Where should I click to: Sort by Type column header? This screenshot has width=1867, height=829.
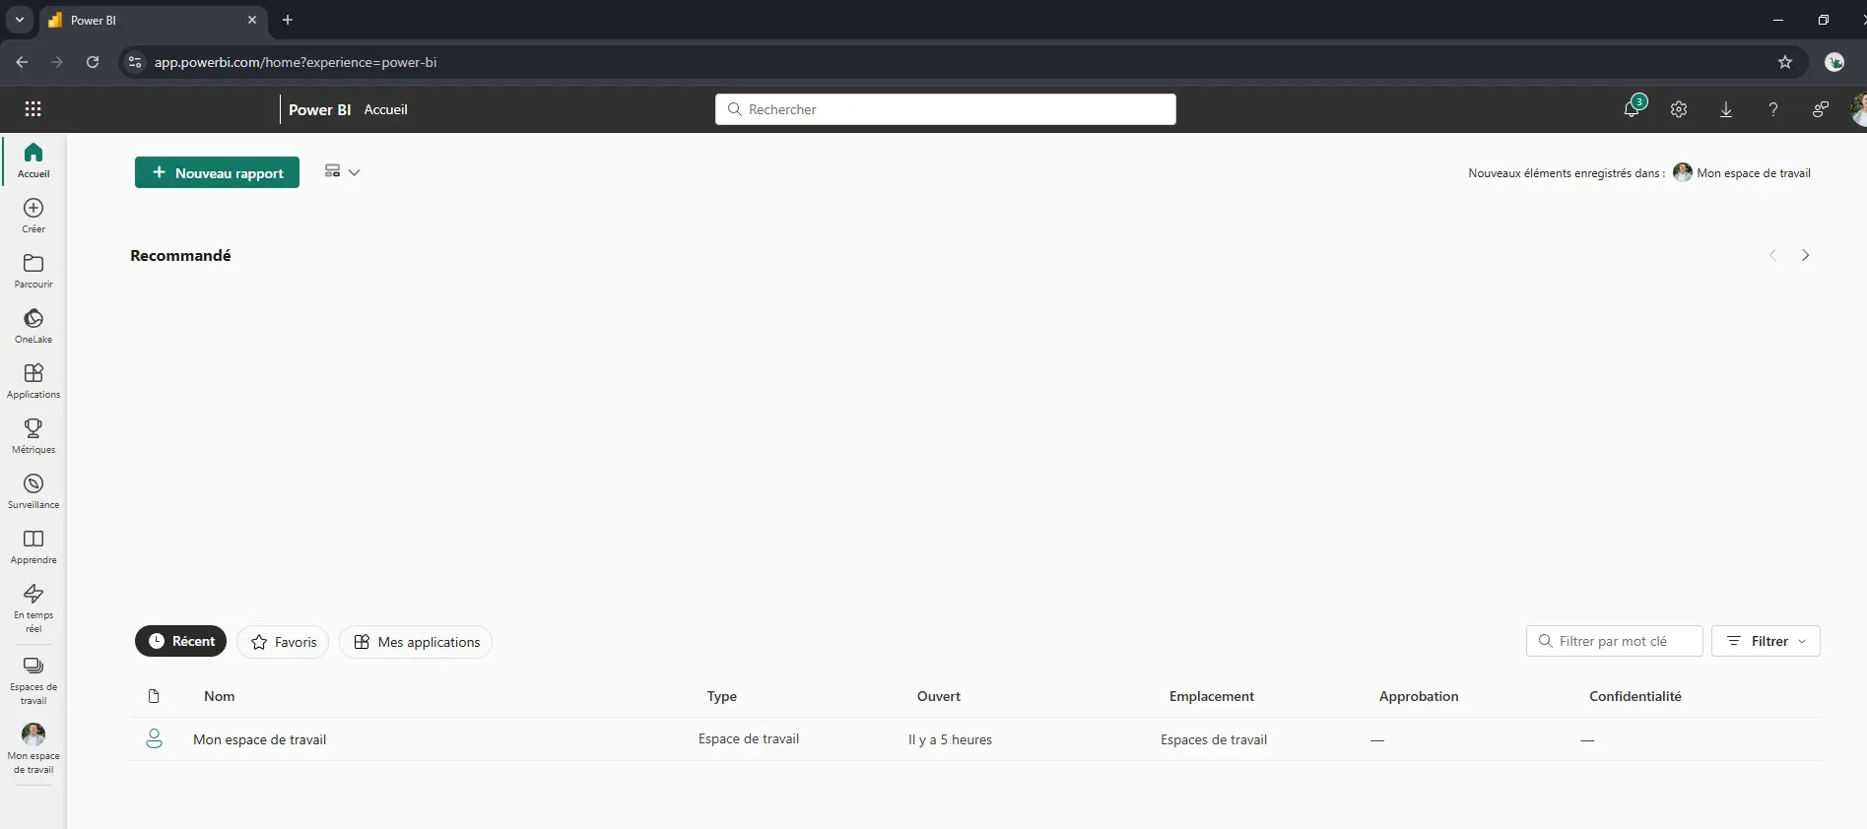click(721, 696)
